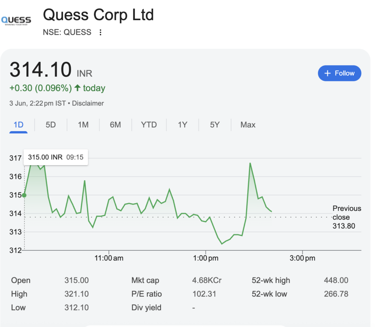Click the Previous close 313.80 label
The width and height of the screenshot is (375, 327).
347,217
